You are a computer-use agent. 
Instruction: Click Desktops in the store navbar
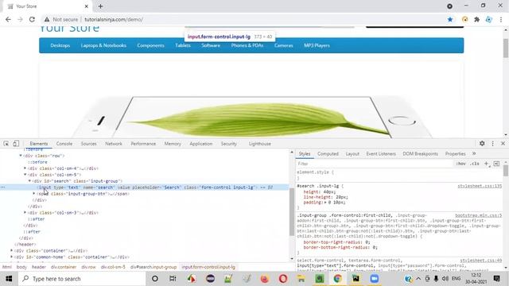click(x=60, y=45)
